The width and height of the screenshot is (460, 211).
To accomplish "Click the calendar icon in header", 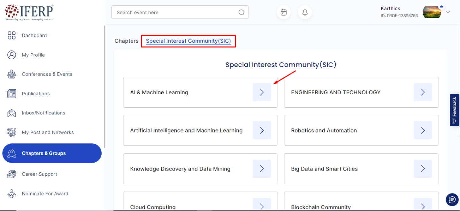I will [x=283, y=12].
